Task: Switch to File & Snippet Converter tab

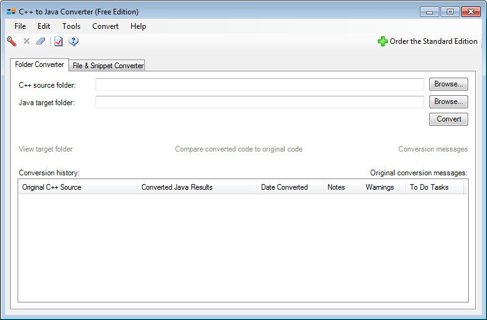Action: pos(108,66)
